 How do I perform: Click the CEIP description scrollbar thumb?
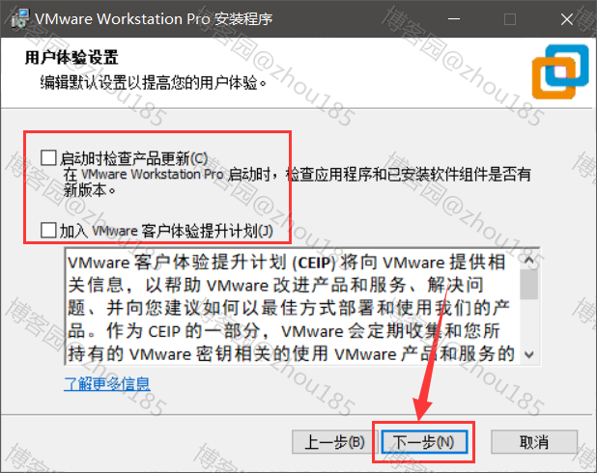(x=528, y=285)
